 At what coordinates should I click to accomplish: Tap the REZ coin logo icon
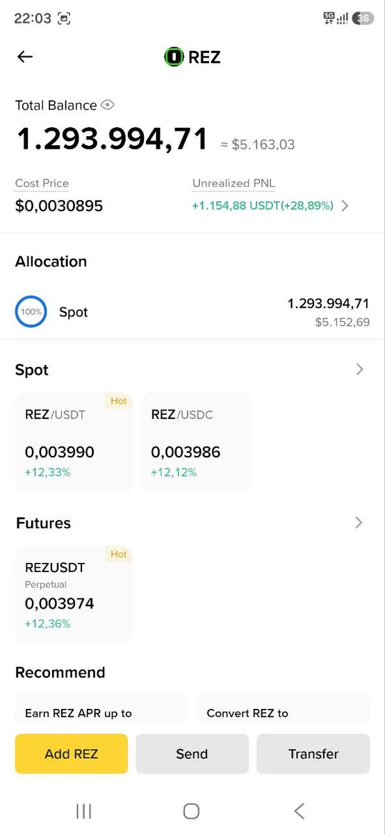tap(174, 57)
